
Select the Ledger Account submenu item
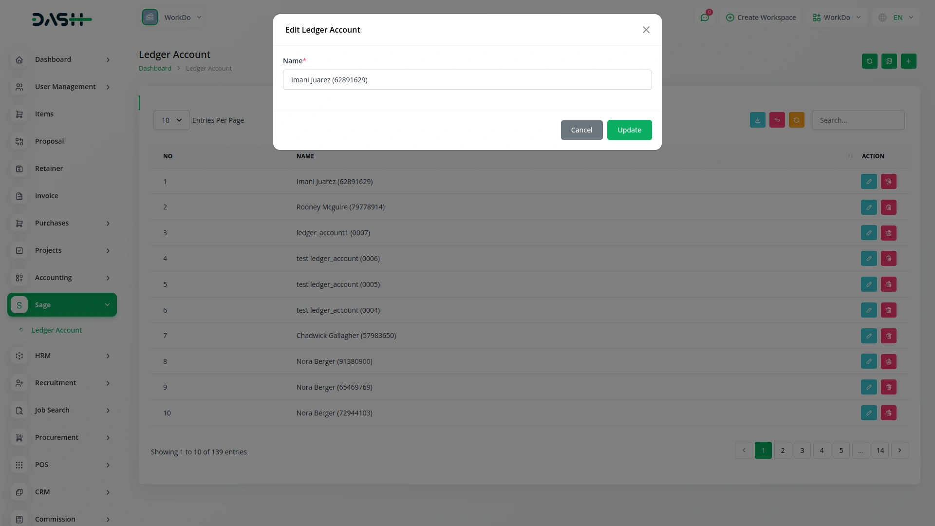click(56, 330)
